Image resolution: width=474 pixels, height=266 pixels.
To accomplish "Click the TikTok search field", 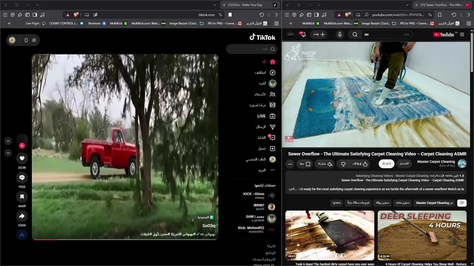I will pos(252,49).
